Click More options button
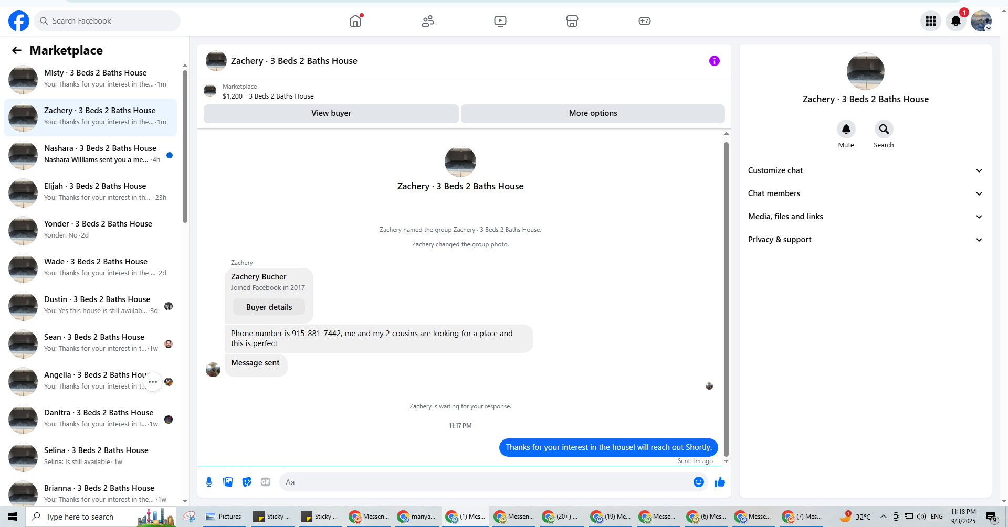Image resolution: width=1008 pixels, height=527 pixels. click(x=593, y=113)
